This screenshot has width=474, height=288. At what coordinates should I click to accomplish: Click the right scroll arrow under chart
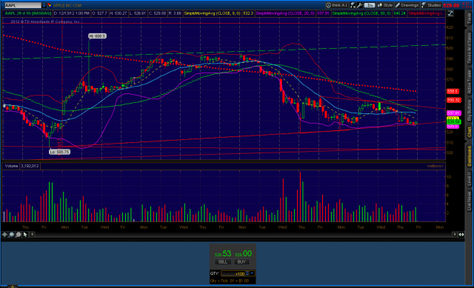tap(454, 235)
